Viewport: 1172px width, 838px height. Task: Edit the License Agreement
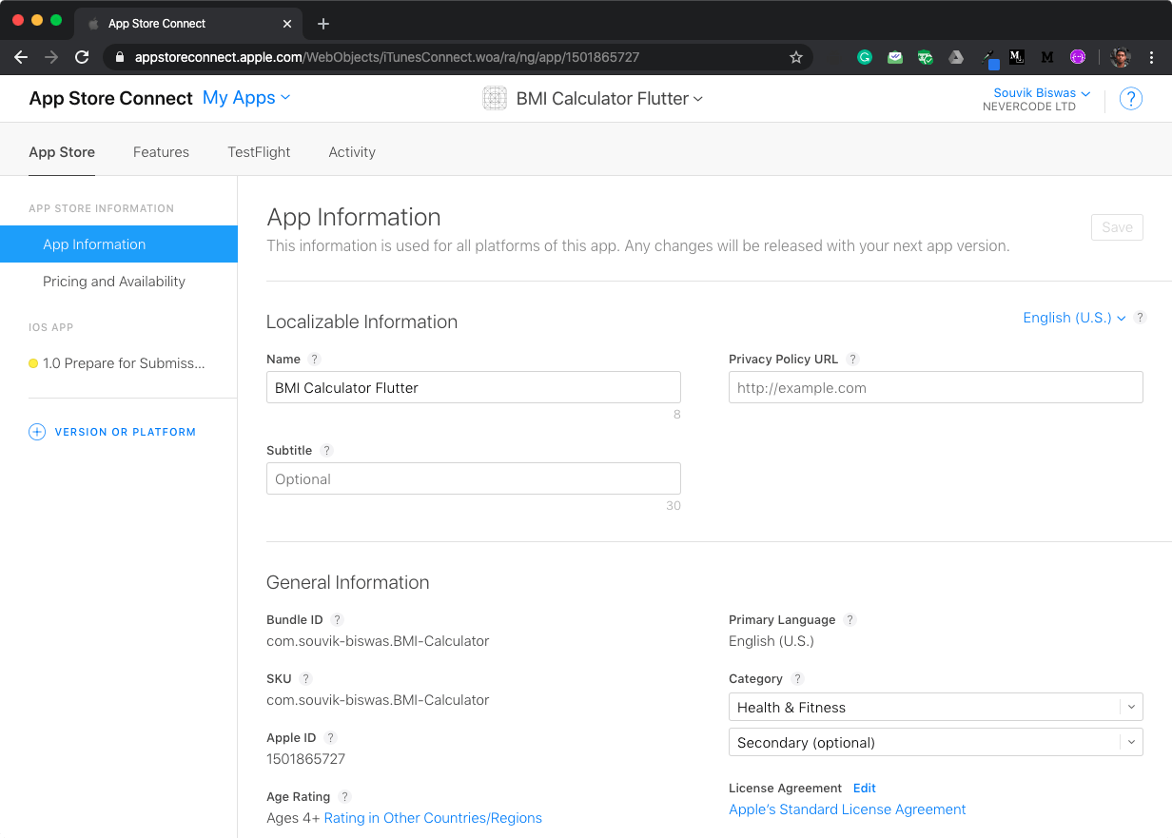coord(864,789)
